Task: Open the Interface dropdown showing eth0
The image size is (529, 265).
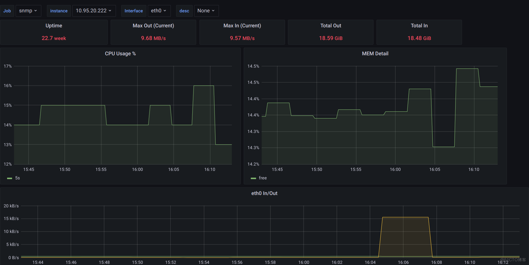Action: coord(159,11)
